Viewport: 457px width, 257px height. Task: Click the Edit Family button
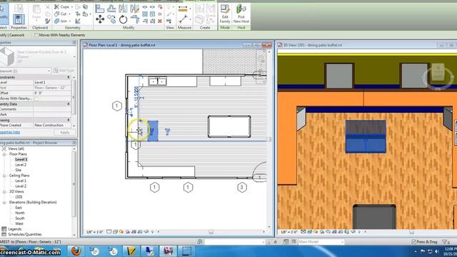(x=225, y=14)
